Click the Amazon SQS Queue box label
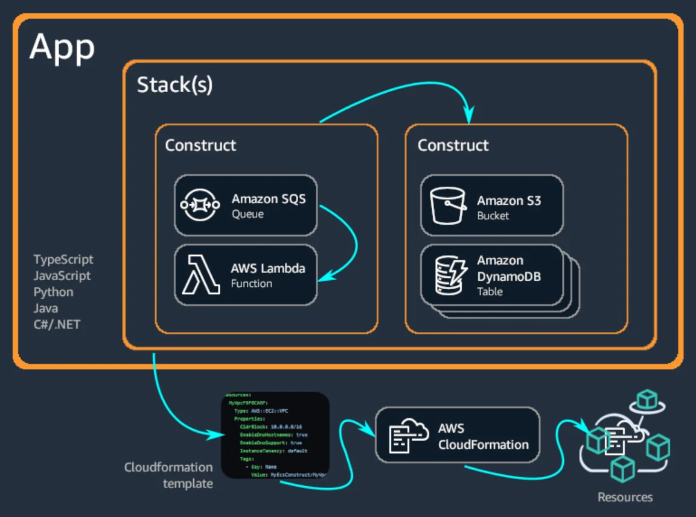Screen dimensions: 696x517 click(269, 206)
